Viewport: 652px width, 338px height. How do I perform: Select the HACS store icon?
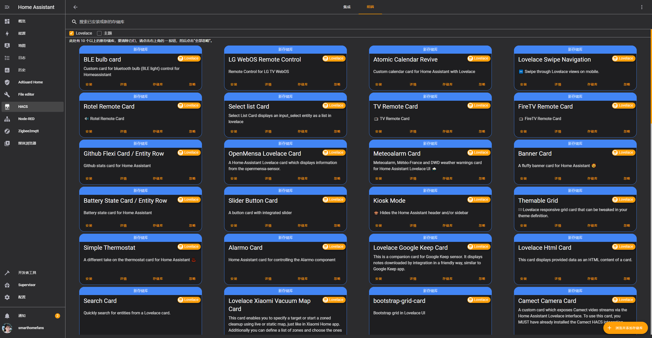7,107
